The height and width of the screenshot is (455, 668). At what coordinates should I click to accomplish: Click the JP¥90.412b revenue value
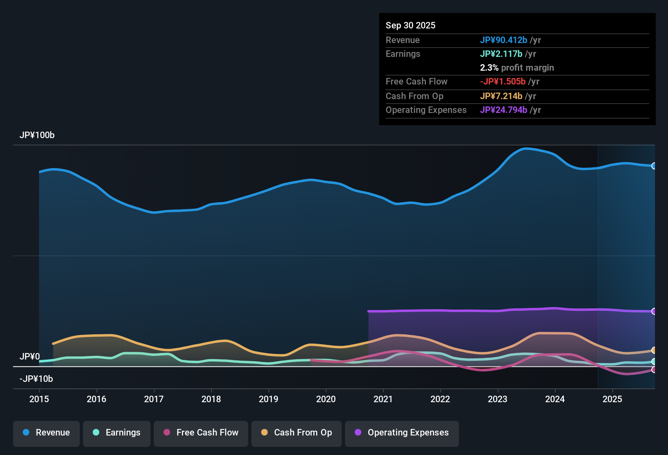pos(504,40)
